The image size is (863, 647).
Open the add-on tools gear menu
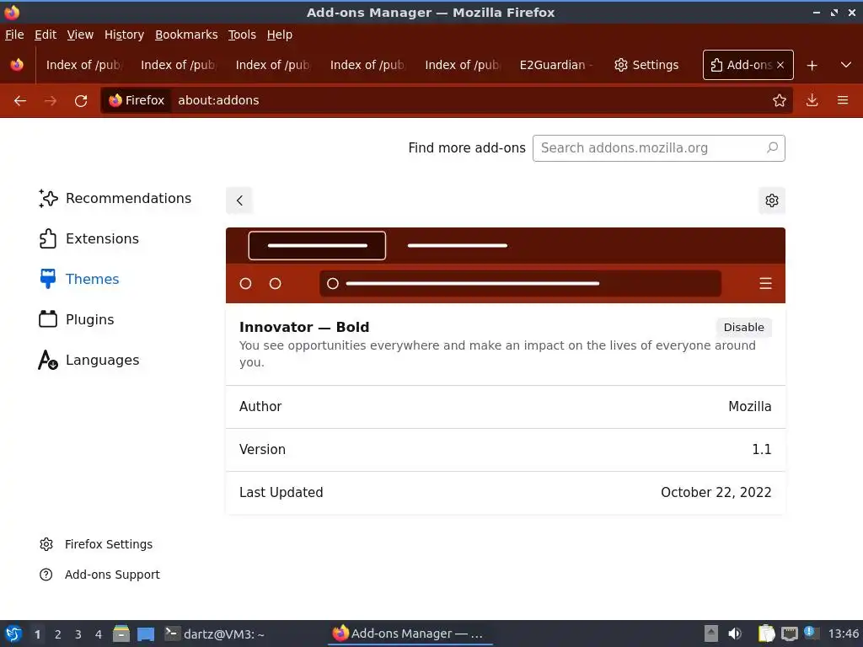772,201
